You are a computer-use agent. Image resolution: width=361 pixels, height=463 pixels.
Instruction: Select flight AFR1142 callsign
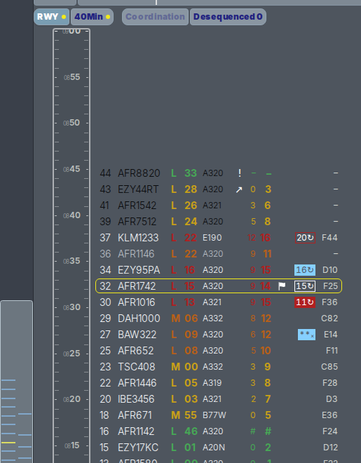pos(136,431)
